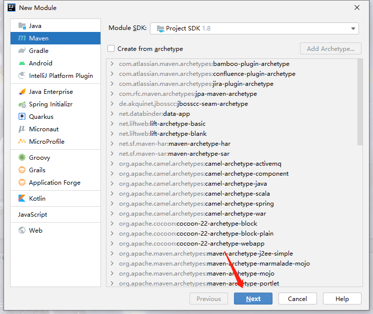Screen dimensions: 373x314
Task: Select the Spring Initializr icon
Action: pos(22,104)
